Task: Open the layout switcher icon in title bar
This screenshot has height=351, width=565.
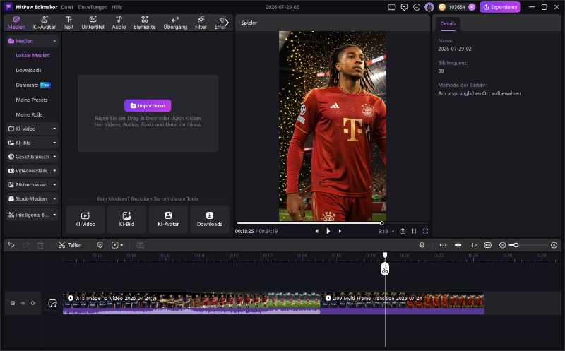Action: pyautogui.click(x=392, y=7)
